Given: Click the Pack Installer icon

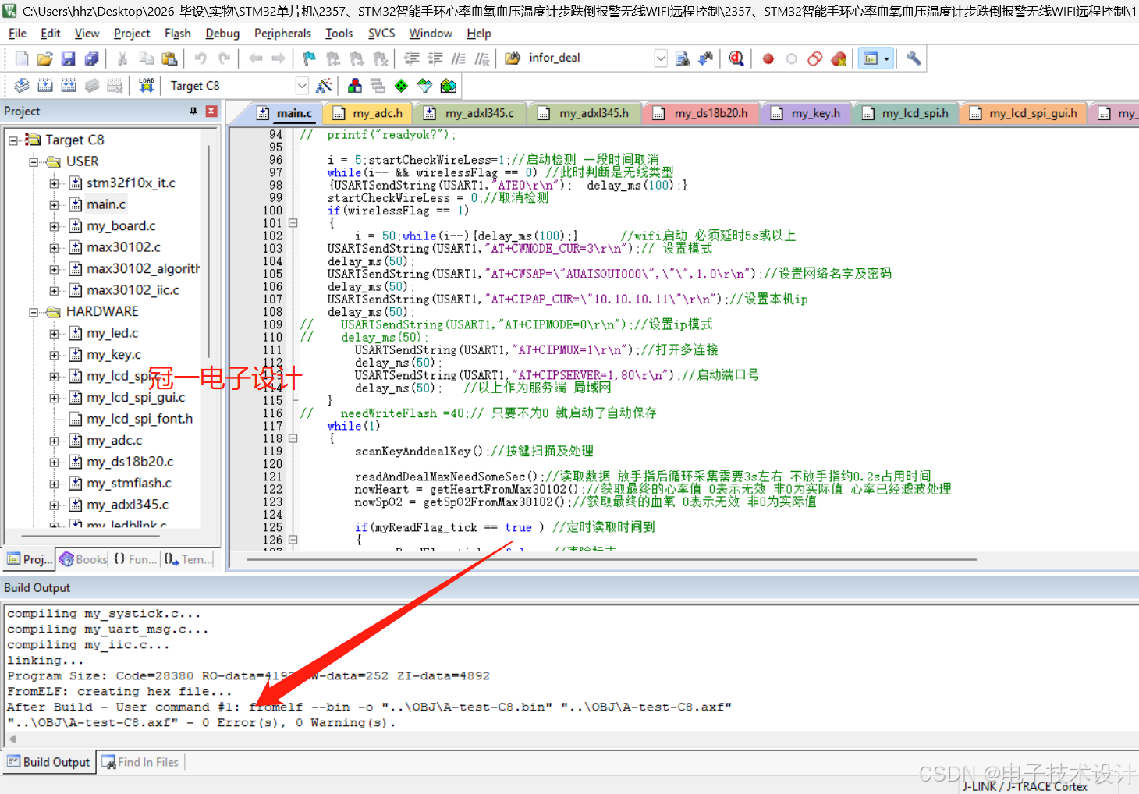Looking at the screenshot, I should [x=448, y=86].
